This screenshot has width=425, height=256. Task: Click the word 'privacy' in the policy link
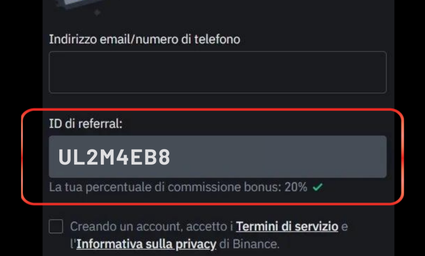pos(196,245)
